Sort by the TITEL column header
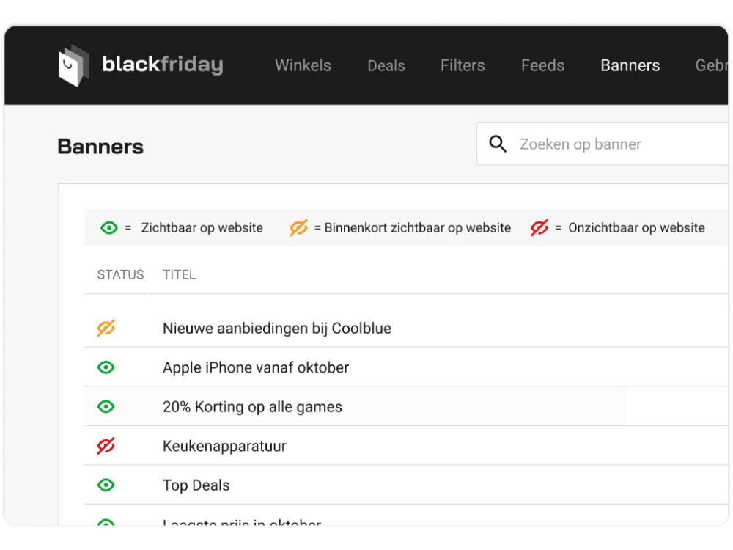The image size is (733, 550). (x=179, y=274)
